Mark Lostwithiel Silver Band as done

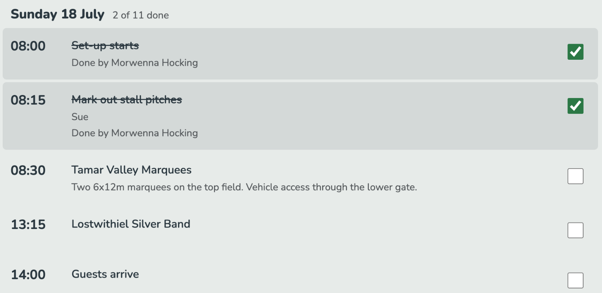(575, 230)
